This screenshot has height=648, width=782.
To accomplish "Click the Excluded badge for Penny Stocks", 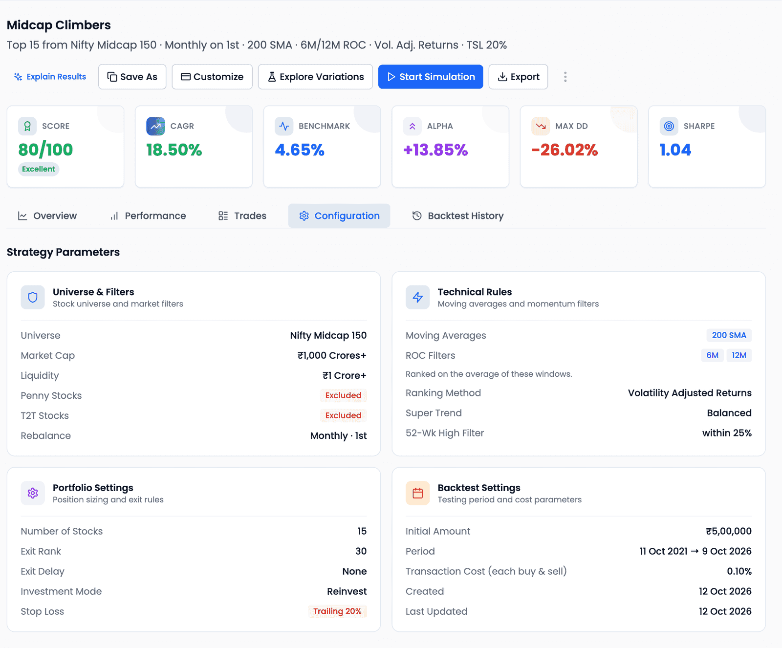I will (x=343, y=395).
